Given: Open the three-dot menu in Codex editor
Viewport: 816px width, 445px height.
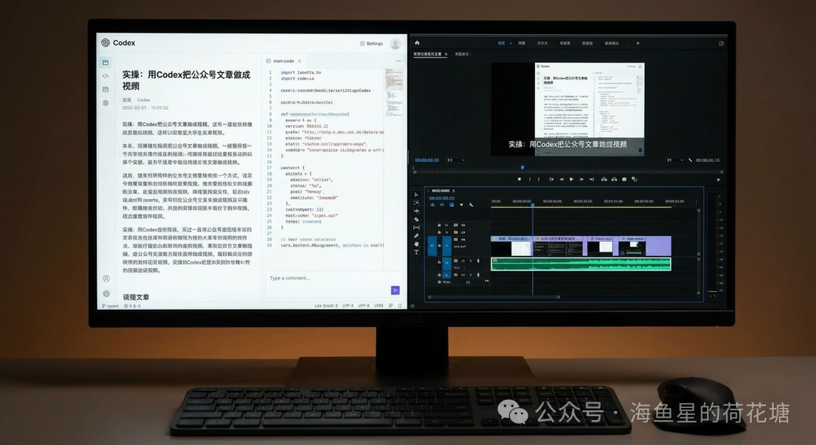Looking at the screenshot, I should tap(398, 61).
